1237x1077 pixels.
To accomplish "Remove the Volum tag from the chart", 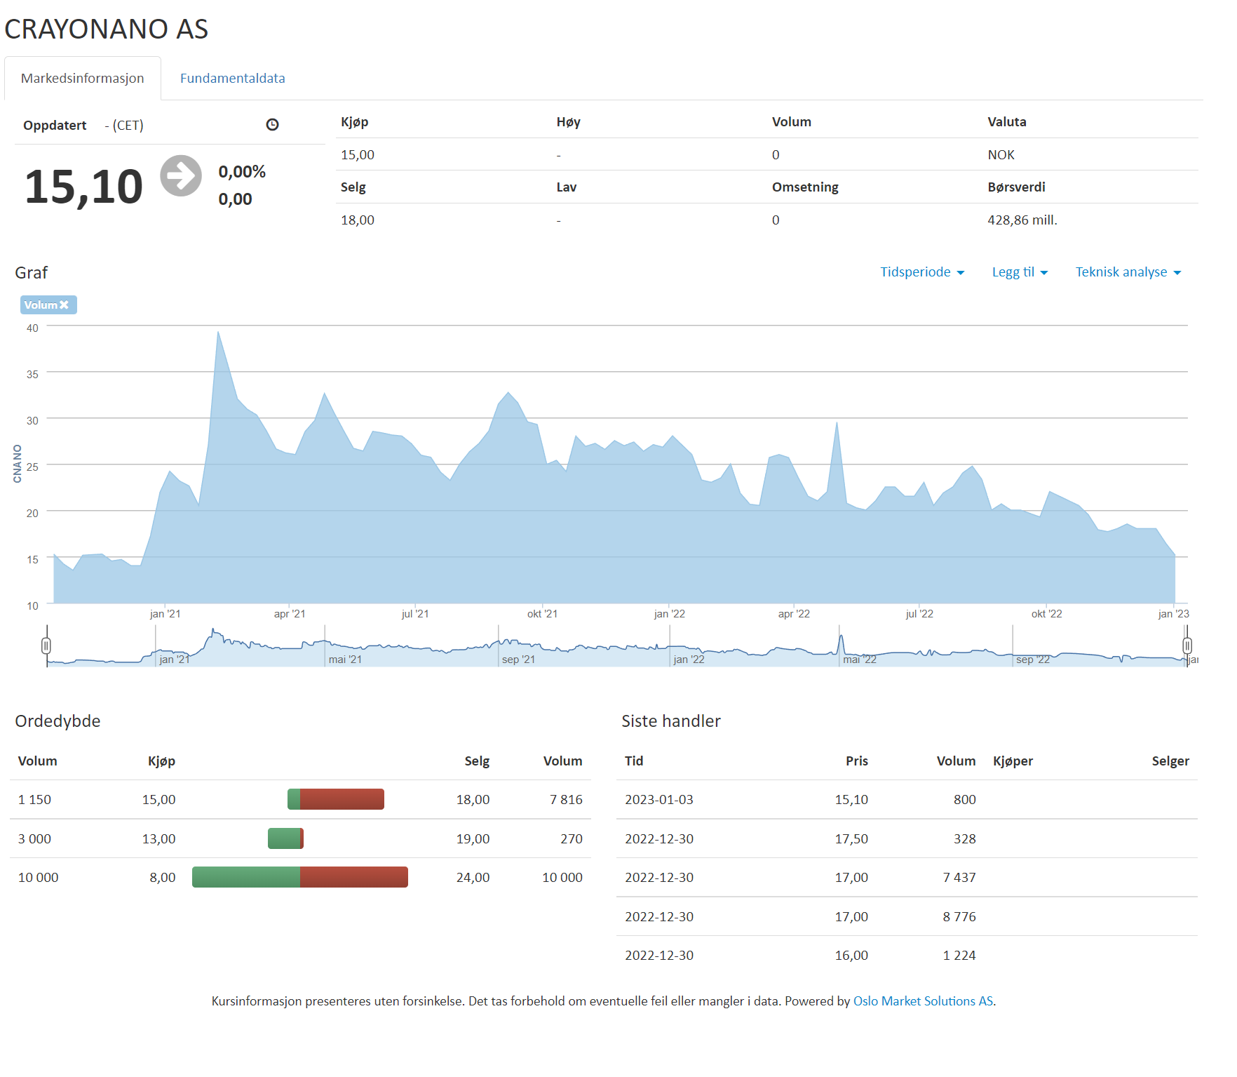I will pos(64,305).
